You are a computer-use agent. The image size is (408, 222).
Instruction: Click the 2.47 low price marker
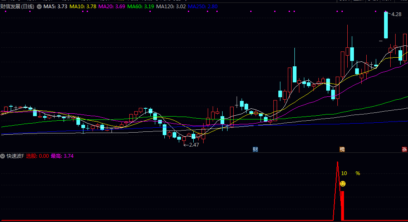tap(193, 145)
